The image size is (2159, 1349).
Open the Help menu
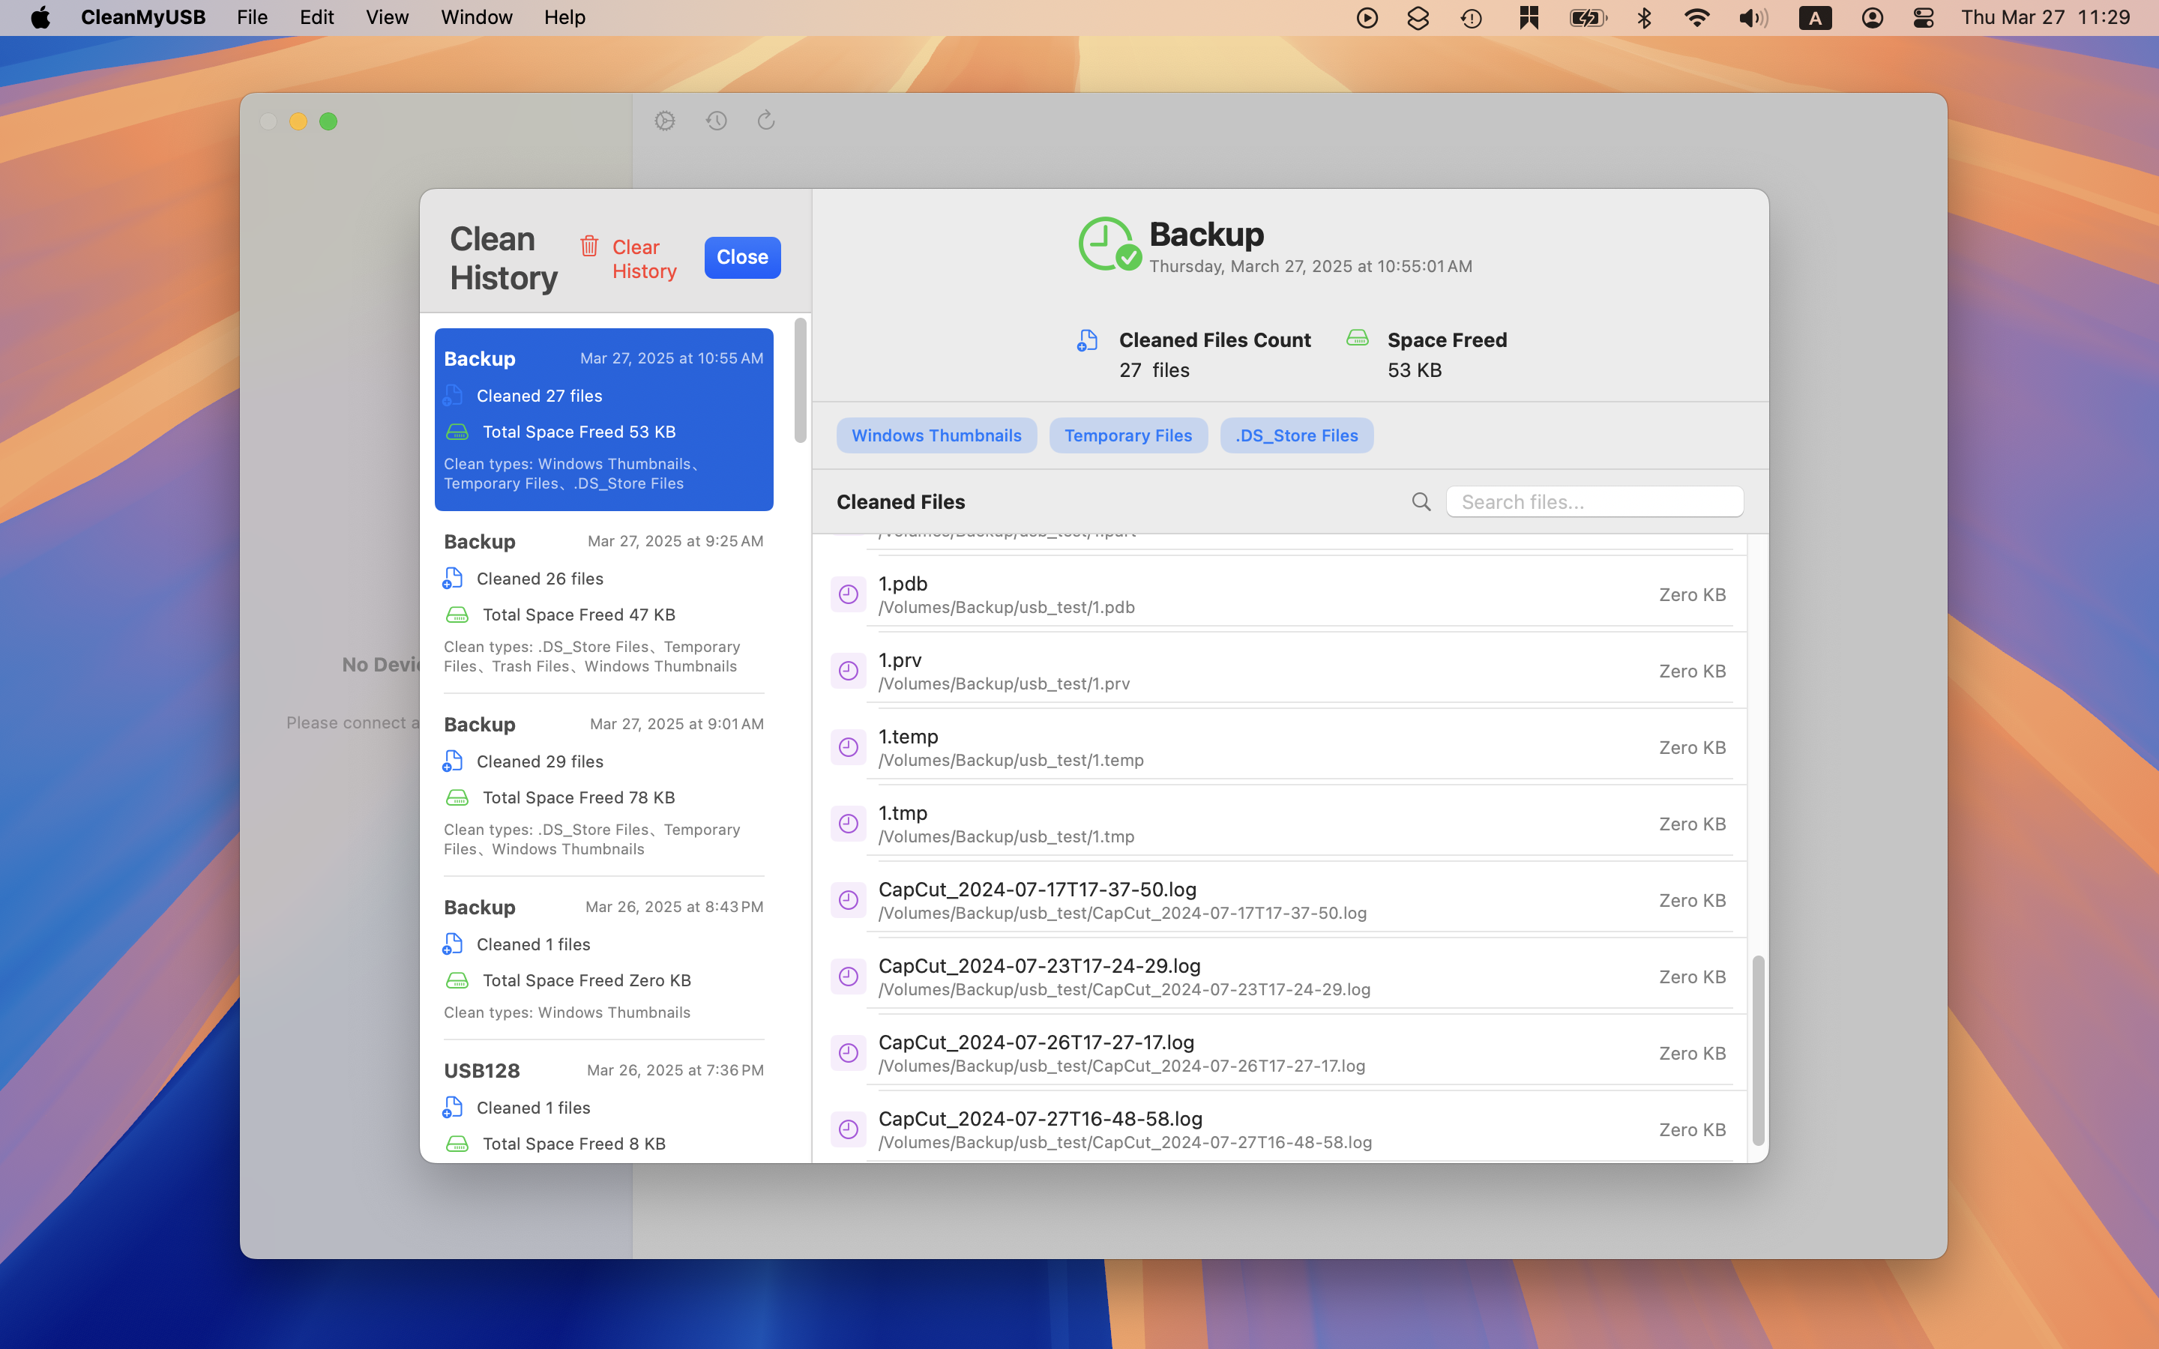pos(564,18)
